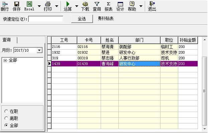This screenshot has height=133, width=208.
Task: Click the 删行 delete row icon
Action: click(x=5, y=6)
